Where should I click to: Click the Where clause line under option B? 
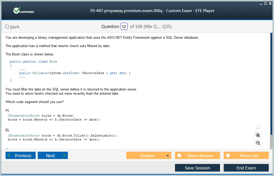(x=54, y=140)
